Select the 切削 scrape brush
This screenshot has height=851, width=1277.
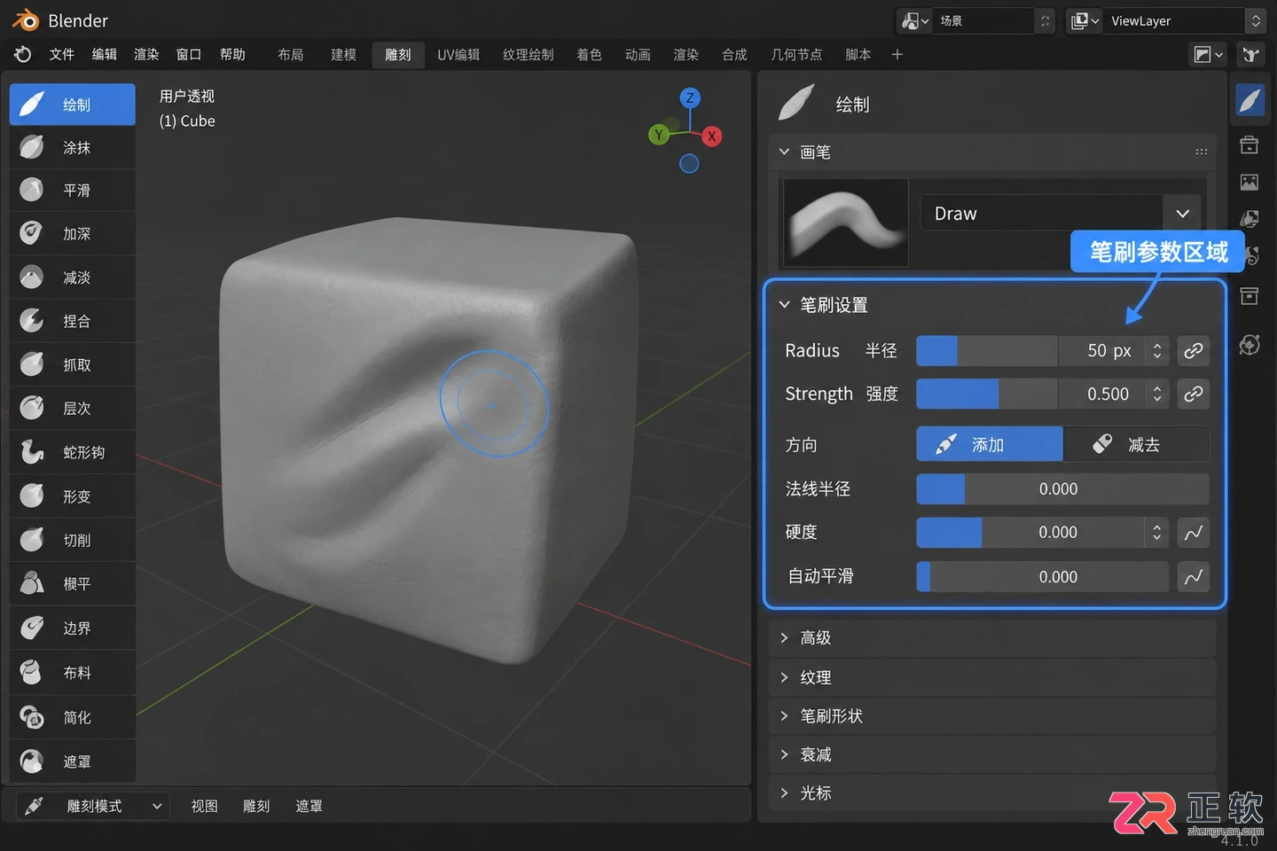72,540
